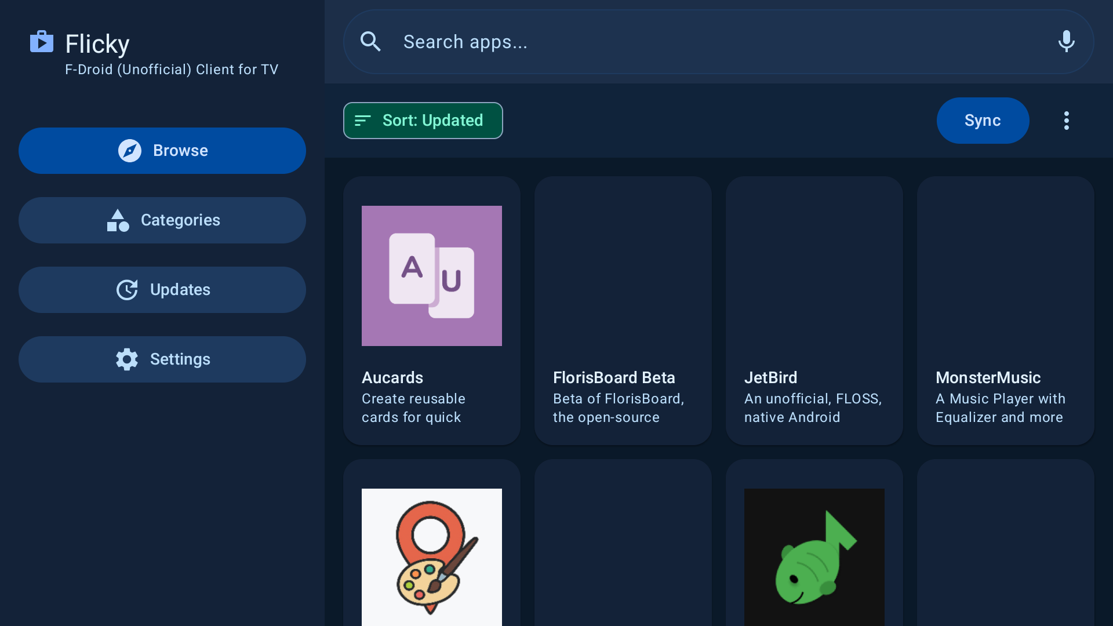This screenshot has height=626, width=1113.
Task: Open the three-dot overflow menu
Action: (1066, 121)
